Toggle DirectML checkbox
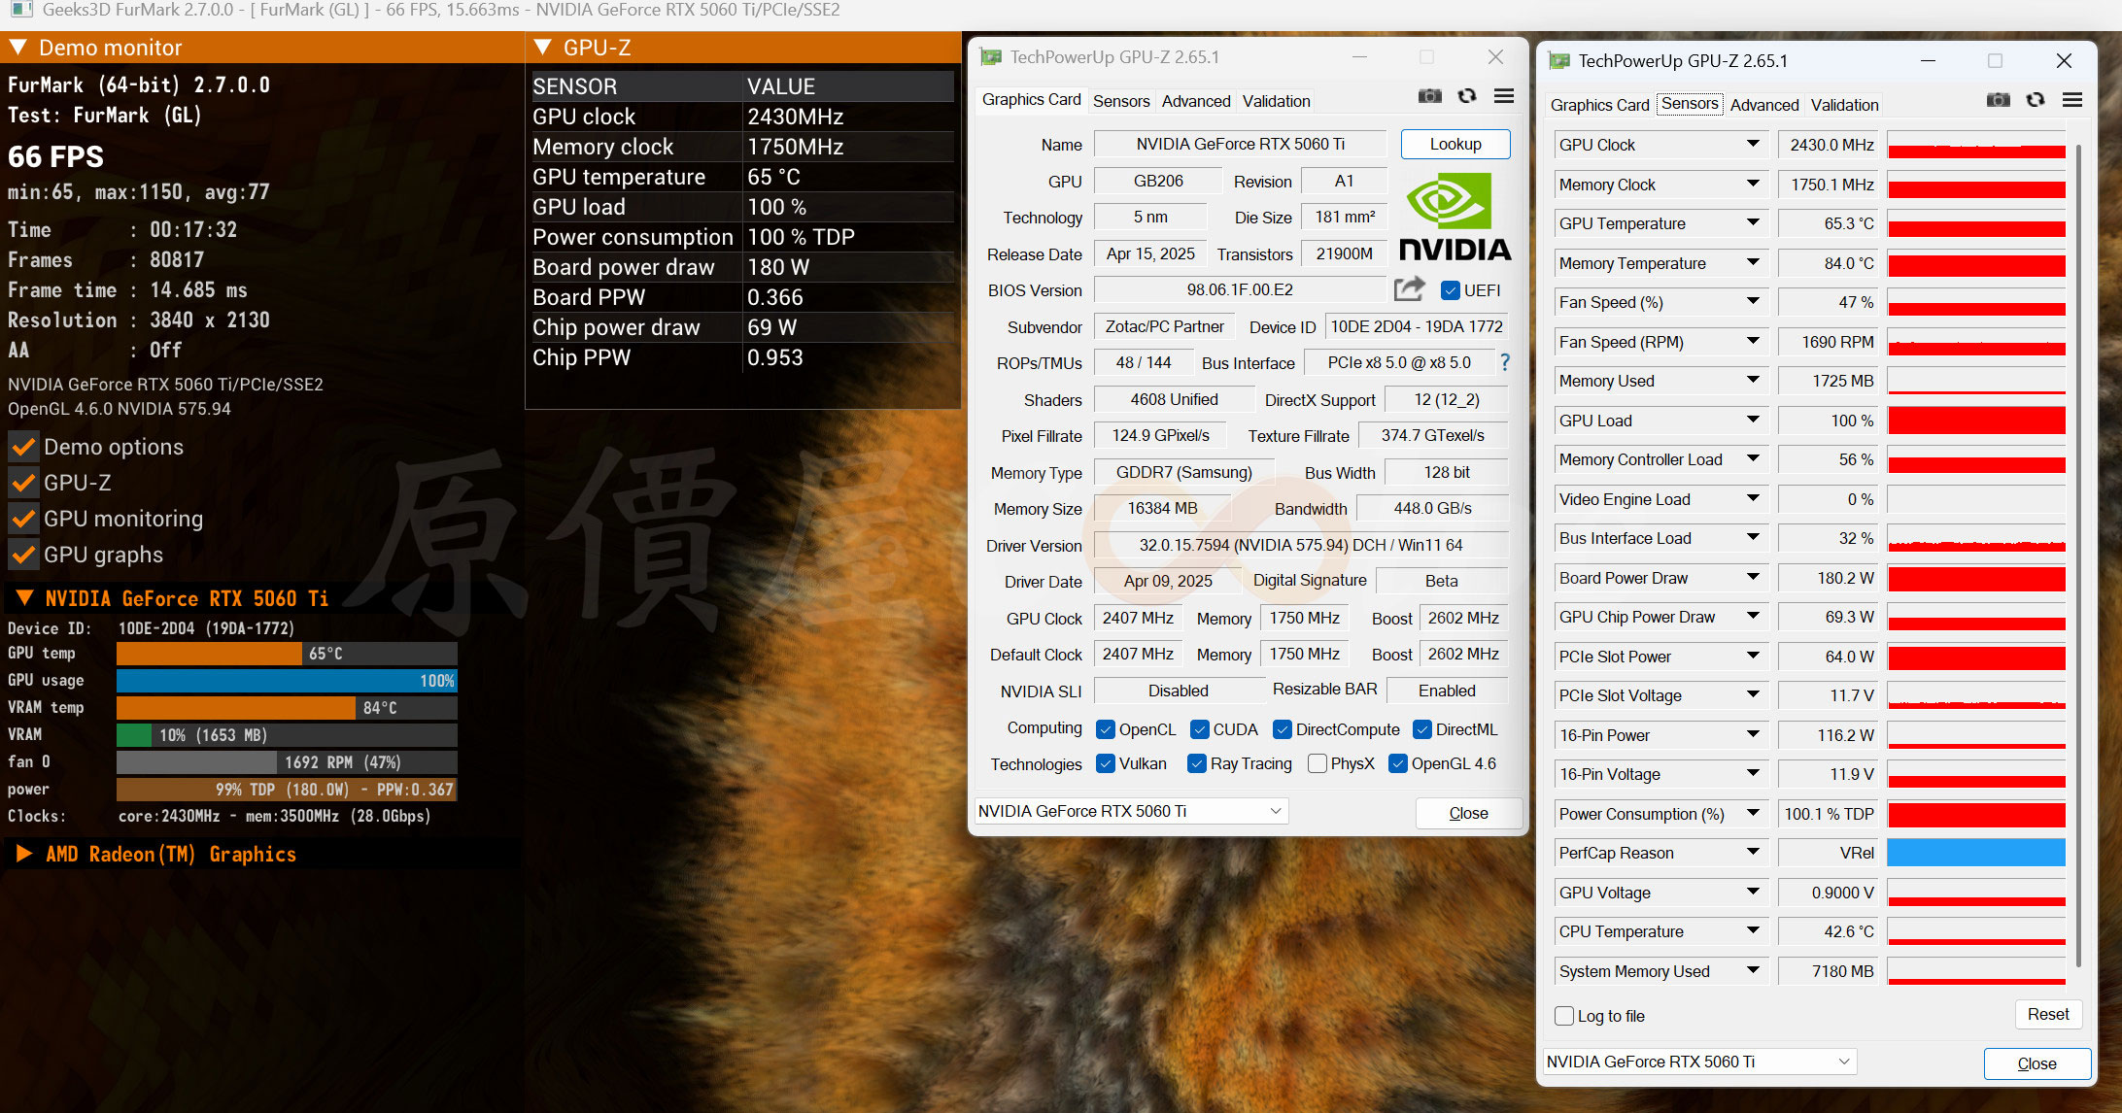Viewport: 2122px width, 1113px height. click(x=1421, y=729)
